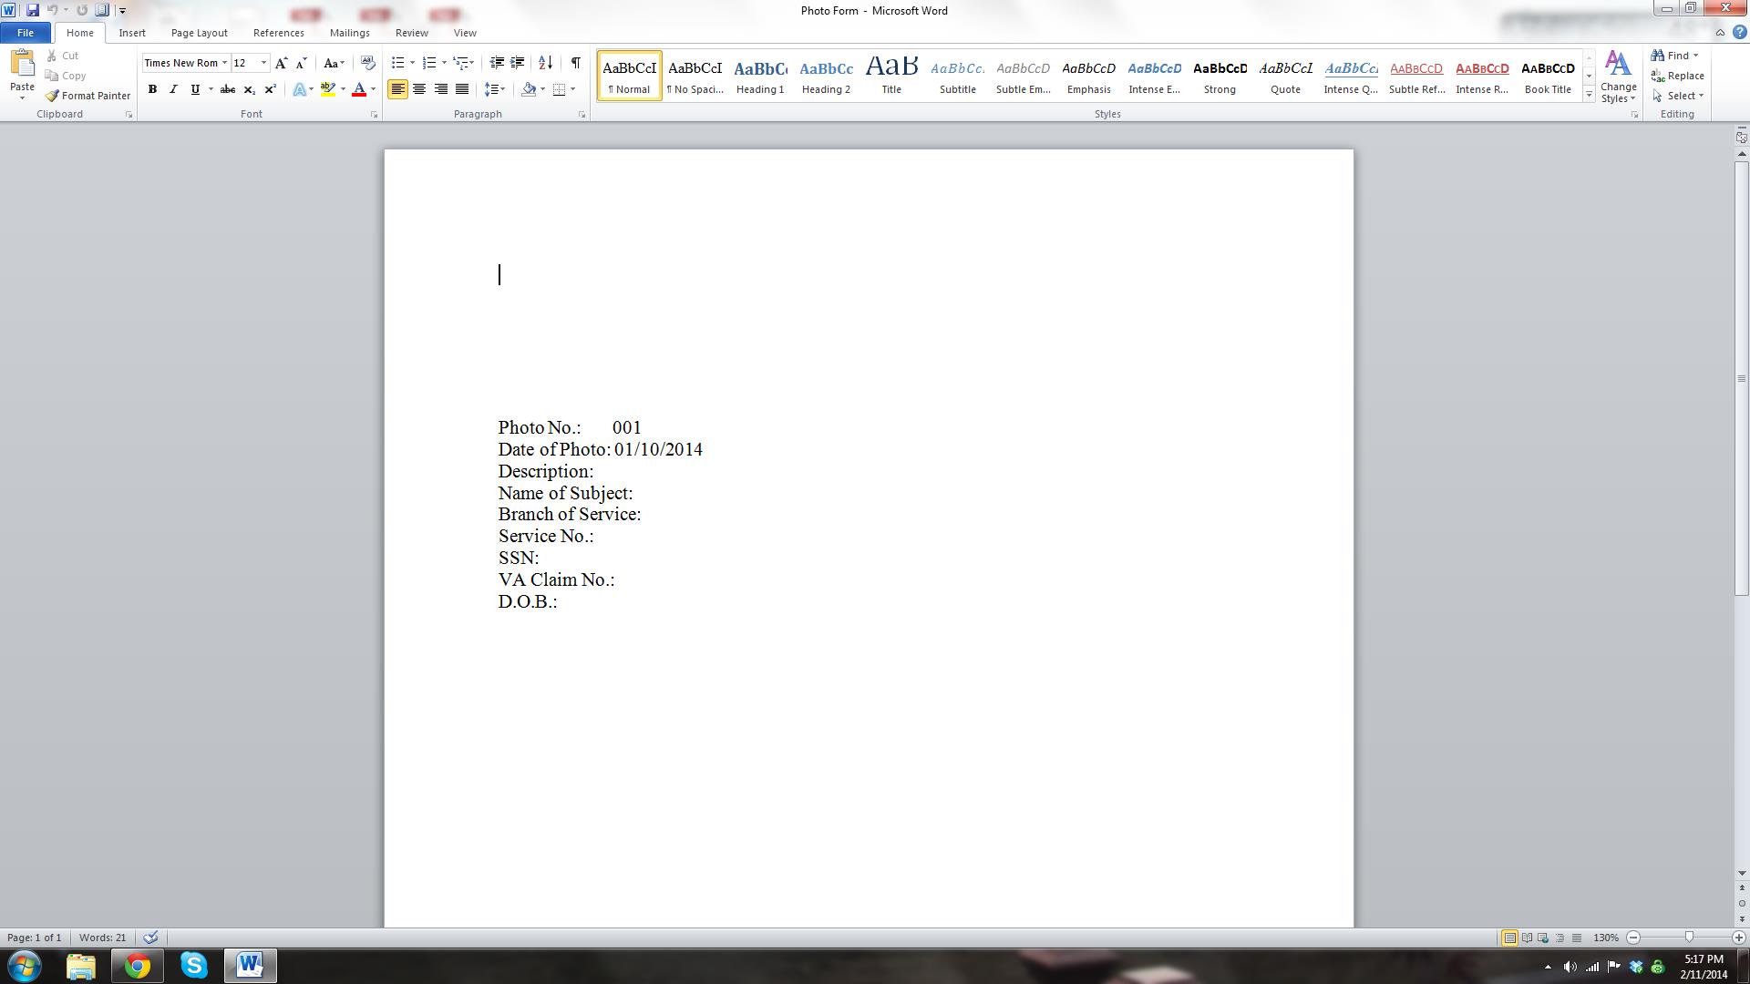Click the Grow Font icon
Viewport: 1750px width, 984px height.
click(x=281, y=63)
